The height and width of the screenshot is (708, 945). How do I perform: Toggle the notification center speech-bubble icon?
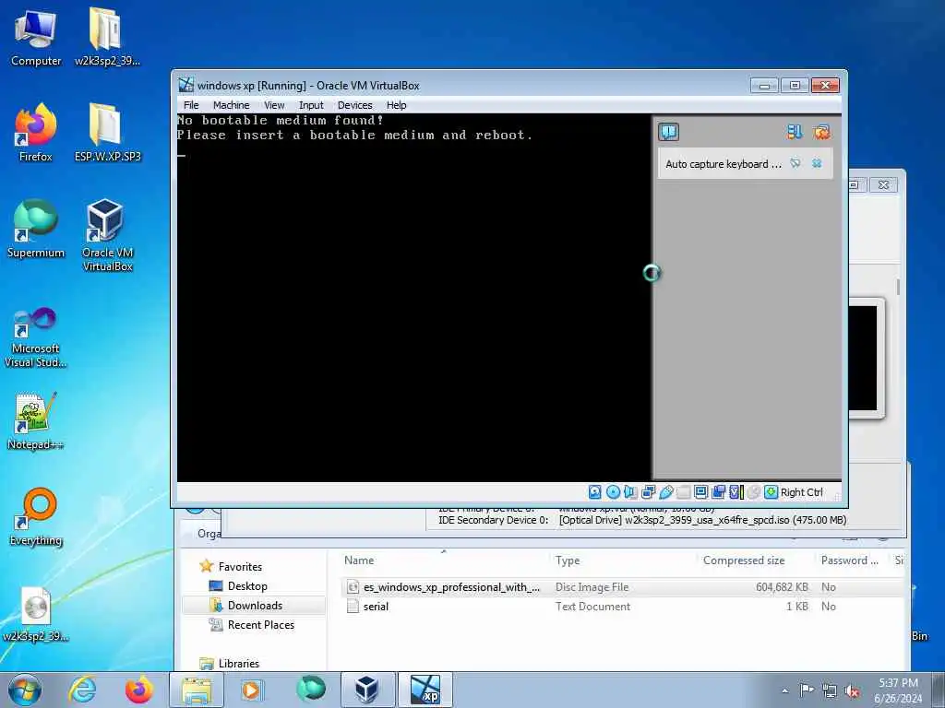click(x=668, y=131)
